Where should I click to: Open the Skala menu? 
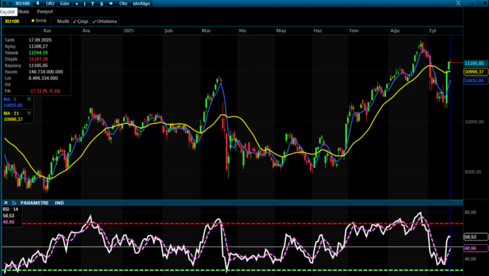(x=23, y=12)
